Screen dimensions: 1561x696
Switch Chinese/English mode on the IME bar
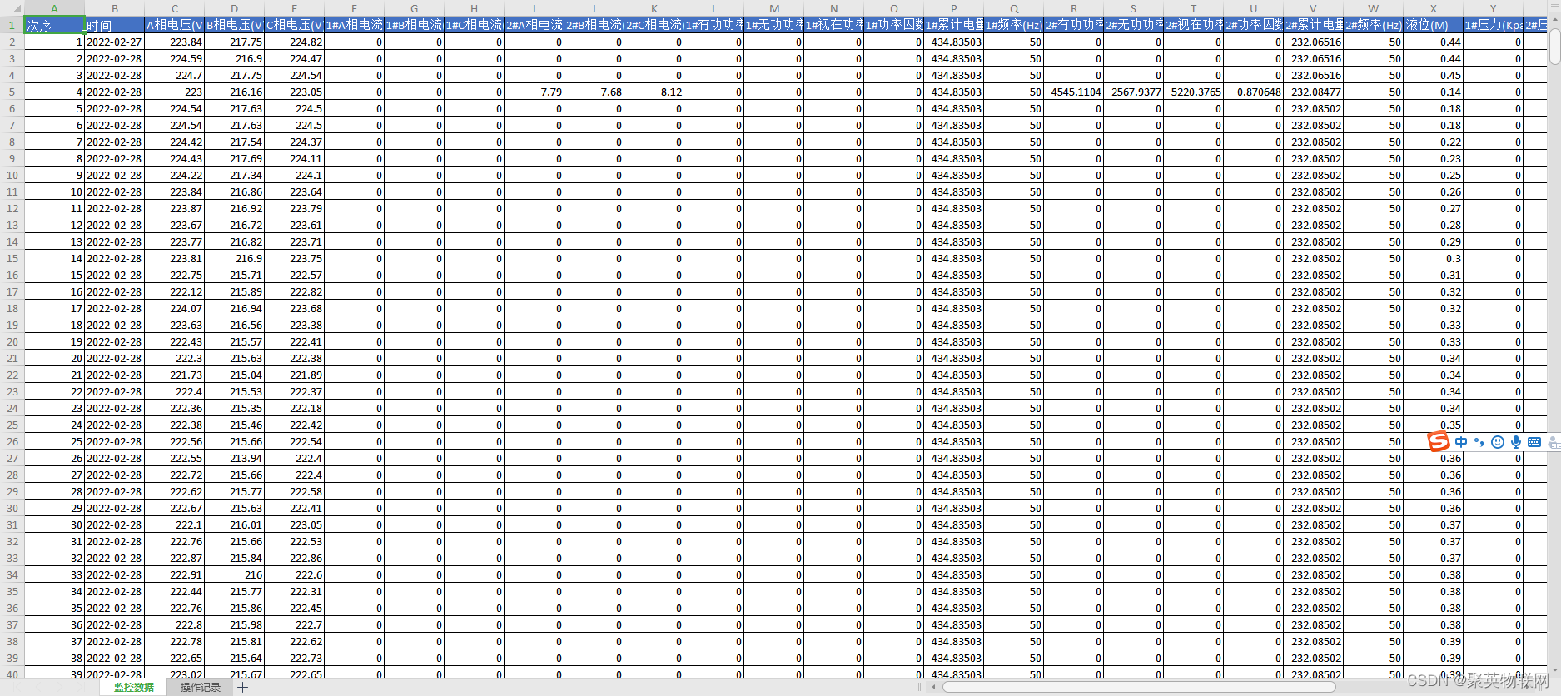click(1461, 442)
